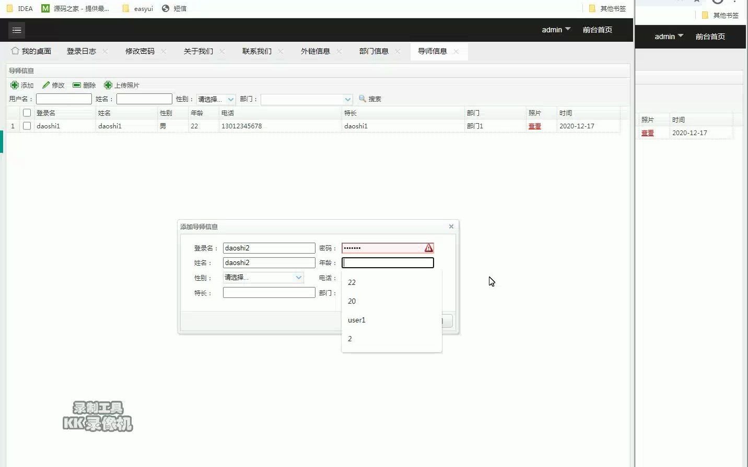Image resolution: width=748 pixels, height=467 pixels.
Task: Open the 短信 bookmark
Action: coord(174,8)
